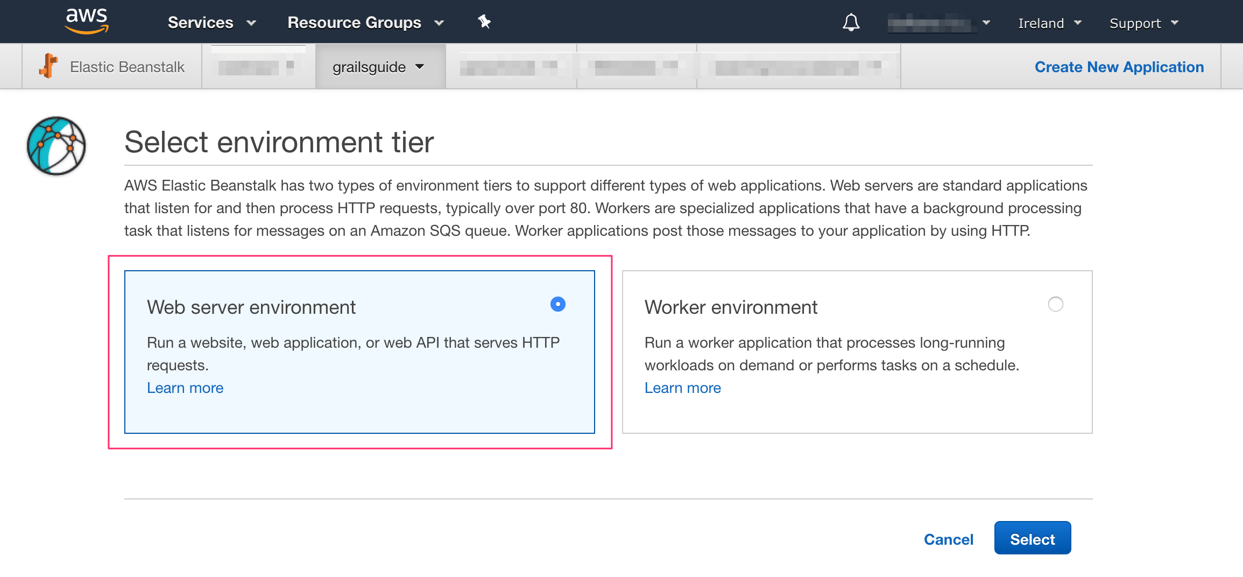The height and width of the screenshot is (577, 1243).
Task: Click the environment tier globe icon
Action: 56,145
